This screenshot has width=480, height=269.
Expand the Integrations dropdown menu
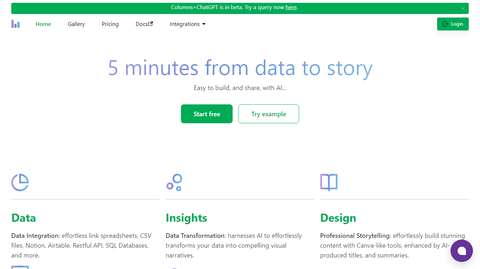(188, 24)
